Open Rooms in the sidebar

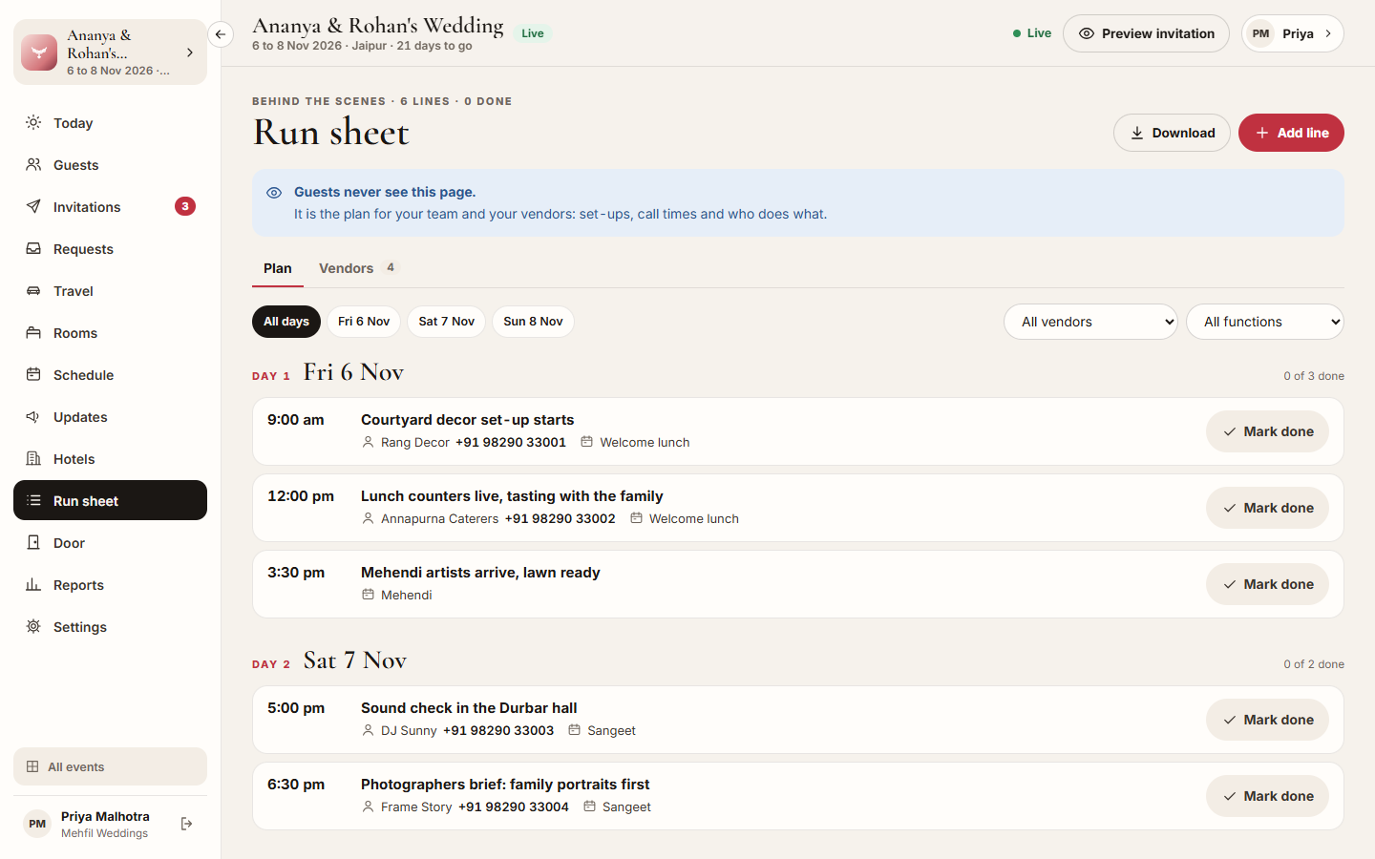110,333
